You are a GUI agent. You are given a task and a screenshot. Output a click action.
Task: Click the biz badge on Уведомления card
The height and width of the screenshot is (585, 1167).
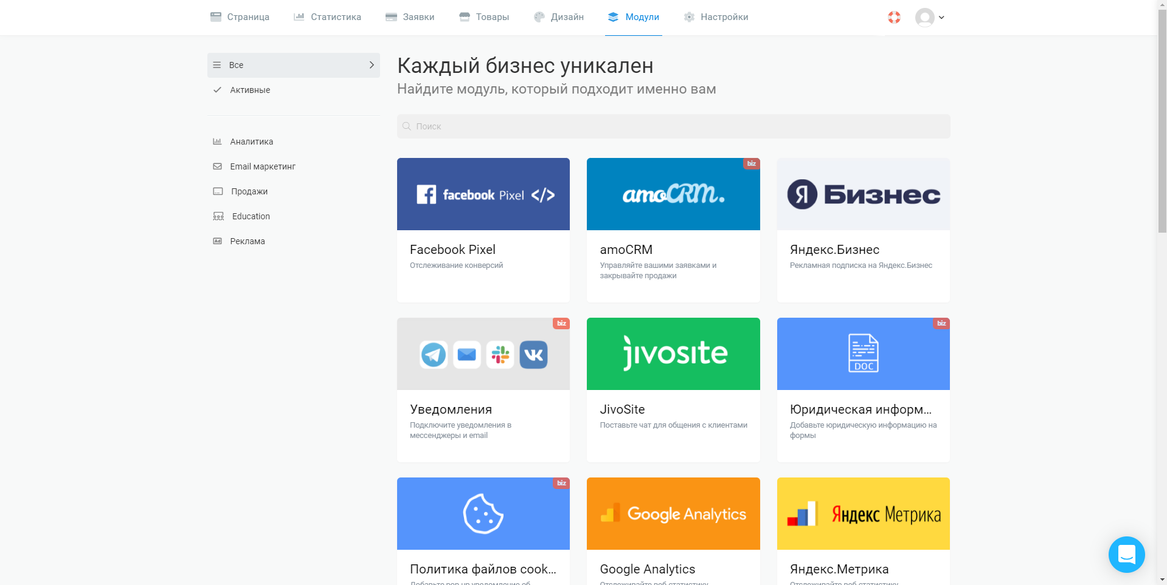click(561, 323)
